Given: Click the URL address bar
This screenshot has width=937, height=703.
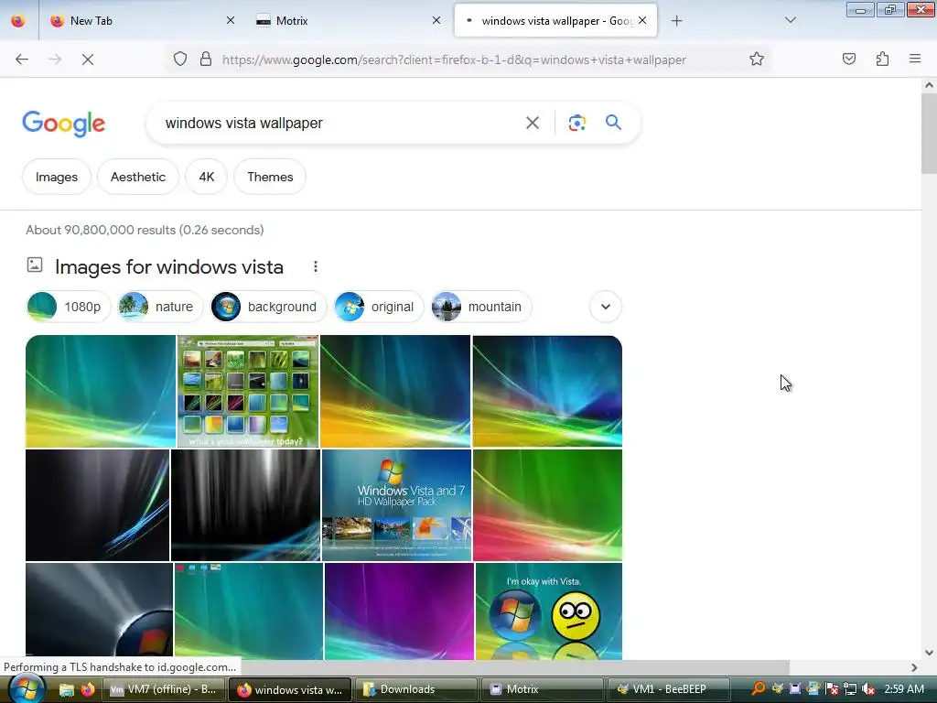Looking at the screenshot, I should (x=454, y=59).
